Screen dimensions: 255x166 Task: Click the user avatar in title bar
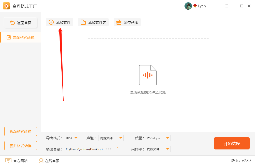click(188, 6)
